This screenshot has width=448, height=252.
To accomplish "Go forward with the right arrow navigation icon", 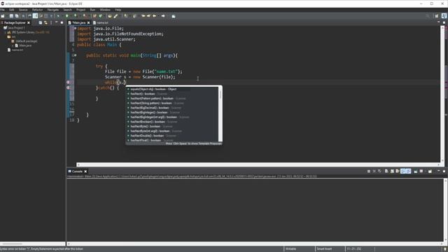I will (x=163, y=16).
